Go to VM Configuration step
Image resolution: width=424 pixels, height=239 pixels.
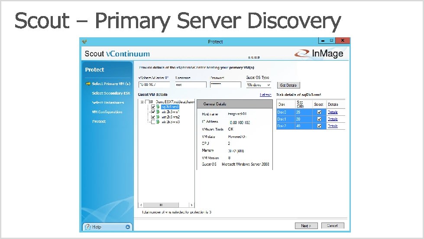click(107, 112)
